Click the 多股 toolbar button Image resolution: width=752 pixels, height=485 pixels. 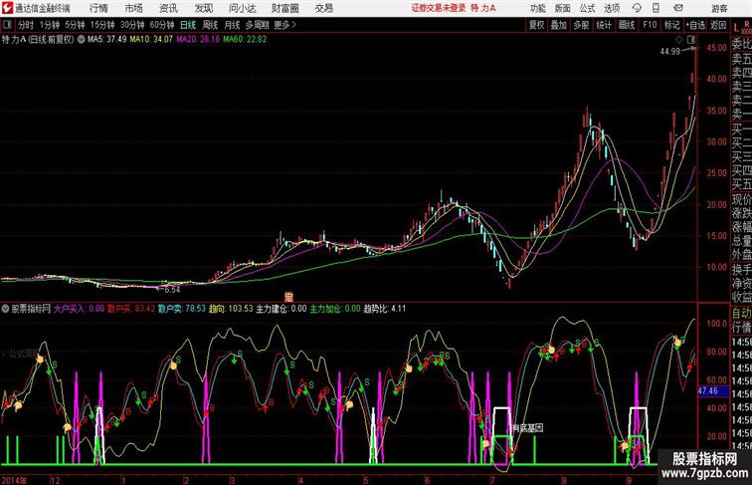click(x=581, y=25)
